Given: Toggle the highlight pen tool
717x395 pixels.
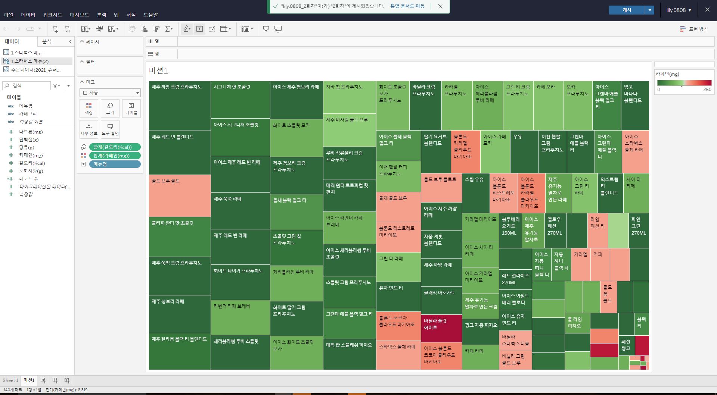Looking at the screenshot, I should click(187, 29).
